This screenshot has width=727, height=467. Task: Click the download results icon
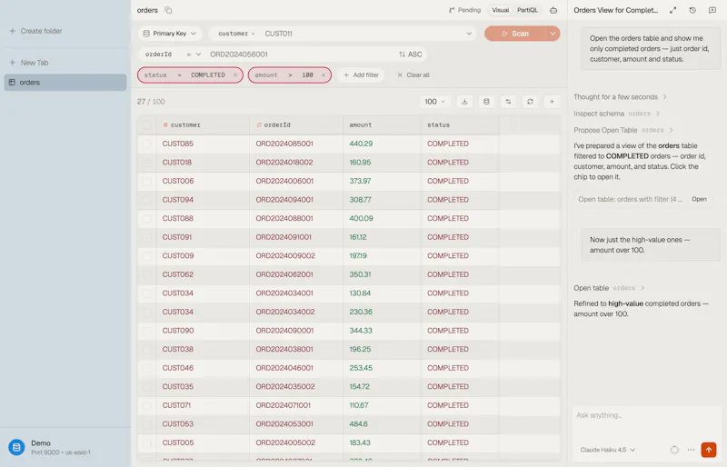pyautogui.click(x=464, y=102)
